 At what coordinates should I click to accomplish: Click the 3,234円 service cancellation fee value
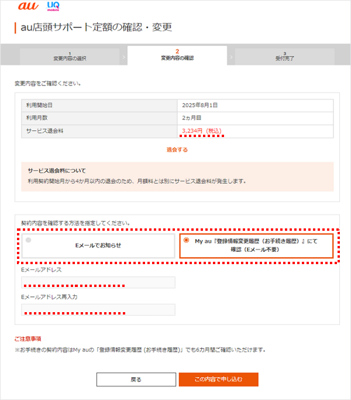click(x=202, y=131)
